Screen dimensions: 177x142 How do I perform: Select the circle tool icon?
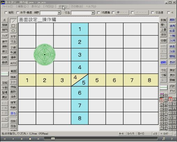click(13, 31)
